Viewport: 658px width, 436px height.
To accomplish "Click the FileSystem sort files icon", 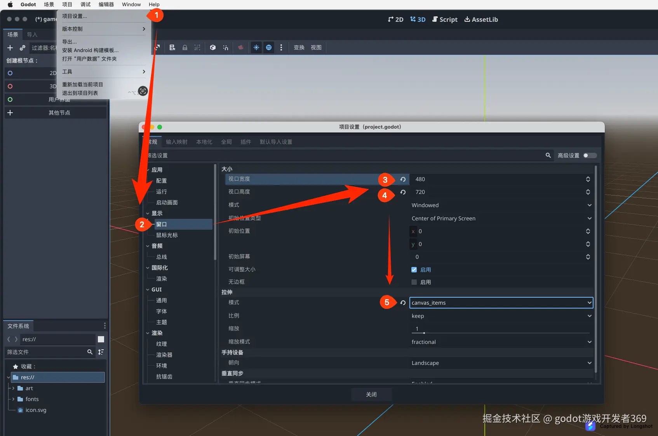I will coord(101,352).
